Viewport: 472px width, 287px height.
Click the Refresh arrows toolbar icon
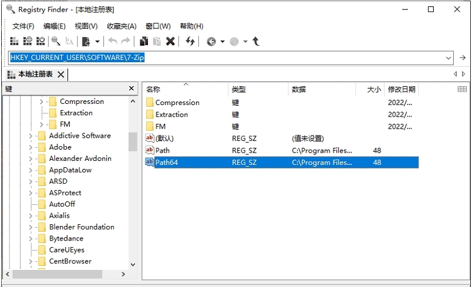(190, 41)
